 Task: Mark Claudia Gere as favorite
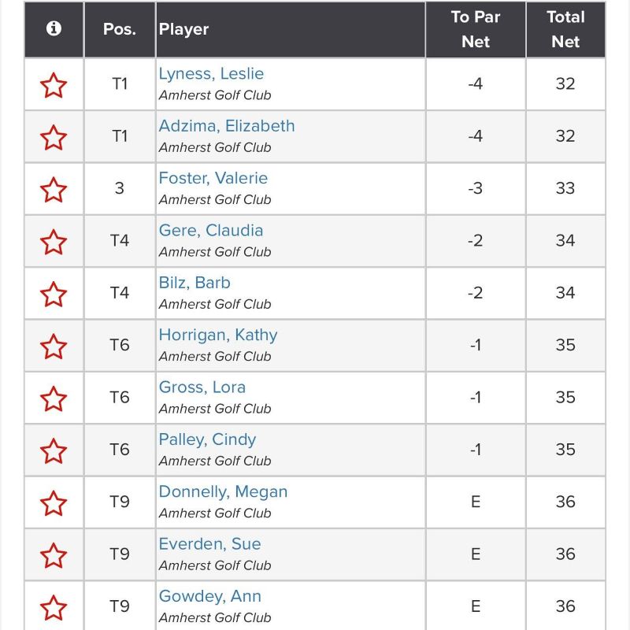(x=54, y=242)
